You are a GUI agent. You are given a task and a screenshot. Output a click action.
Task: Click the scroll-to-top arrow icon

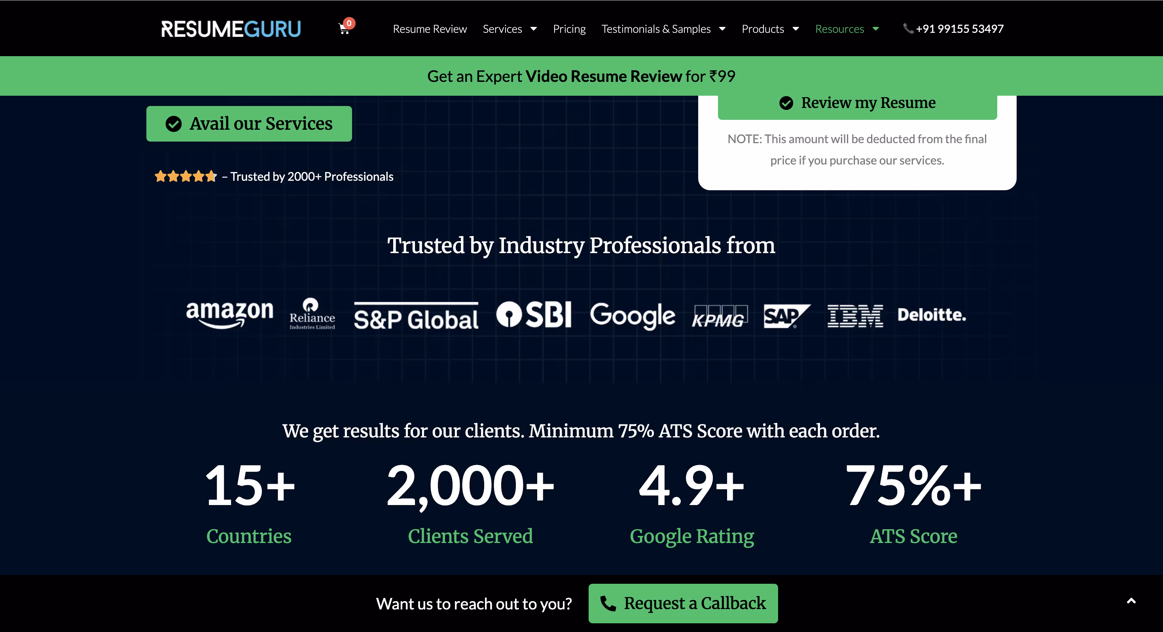(1131, 601)
